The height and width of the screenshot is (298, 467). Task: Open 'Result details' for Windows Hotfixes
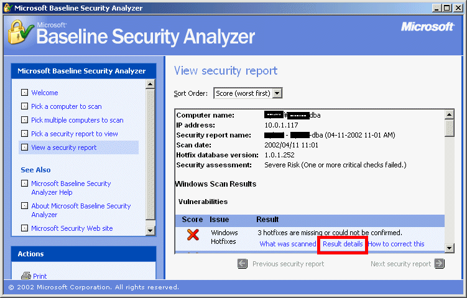pyautogui.click(x=343, y=244)
